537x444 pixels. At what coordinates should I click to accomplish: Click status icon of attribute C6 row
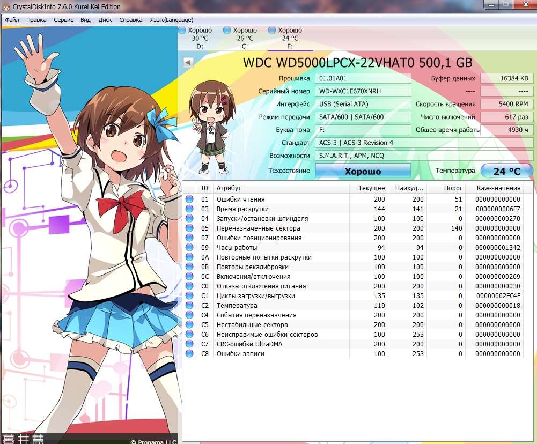coord(189,334)
